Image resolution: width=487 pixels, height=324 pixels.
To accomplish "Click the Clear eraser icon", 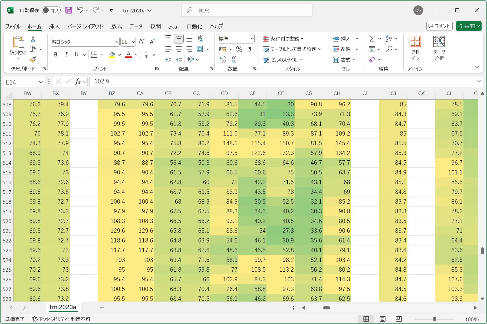I will coord(372,59).
